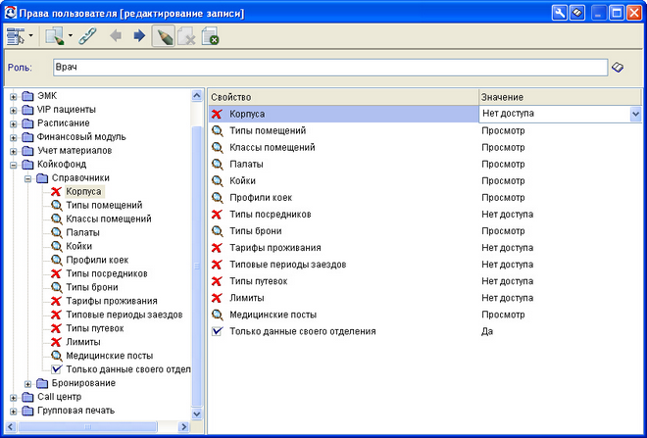Open dropdown arrow beside document icon
The width and height of the screenshot is (647, 438).
coord(71,36)
